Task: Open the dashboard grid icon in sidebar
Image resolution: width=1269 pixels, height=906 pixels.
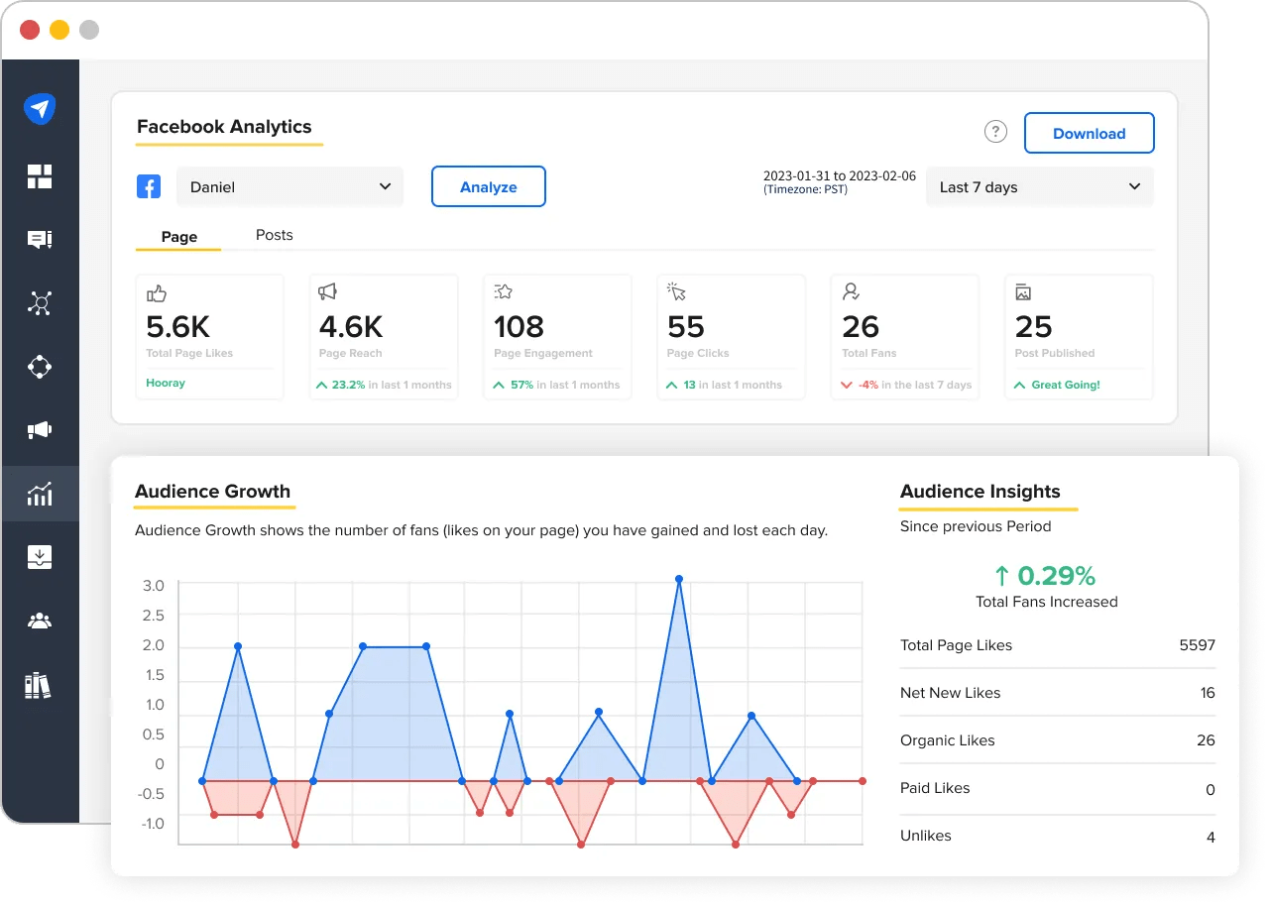Action: (40, 176)
